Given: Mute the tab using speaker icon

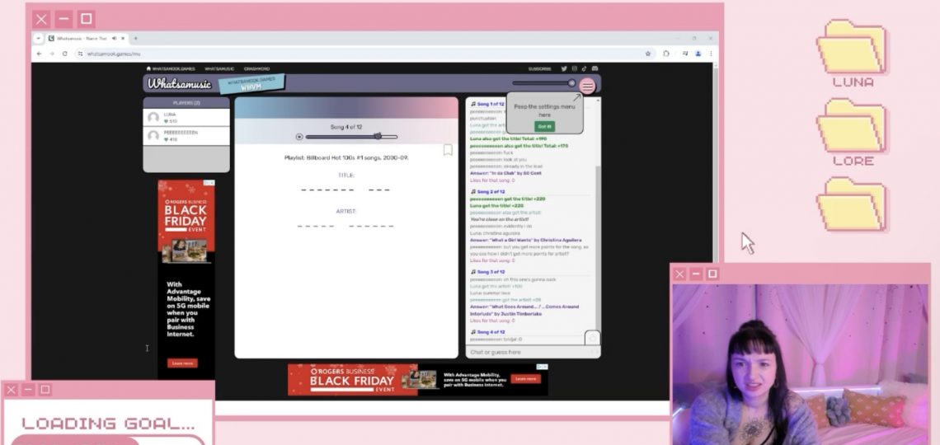Looking at the screenshot, I should [113, 38].
